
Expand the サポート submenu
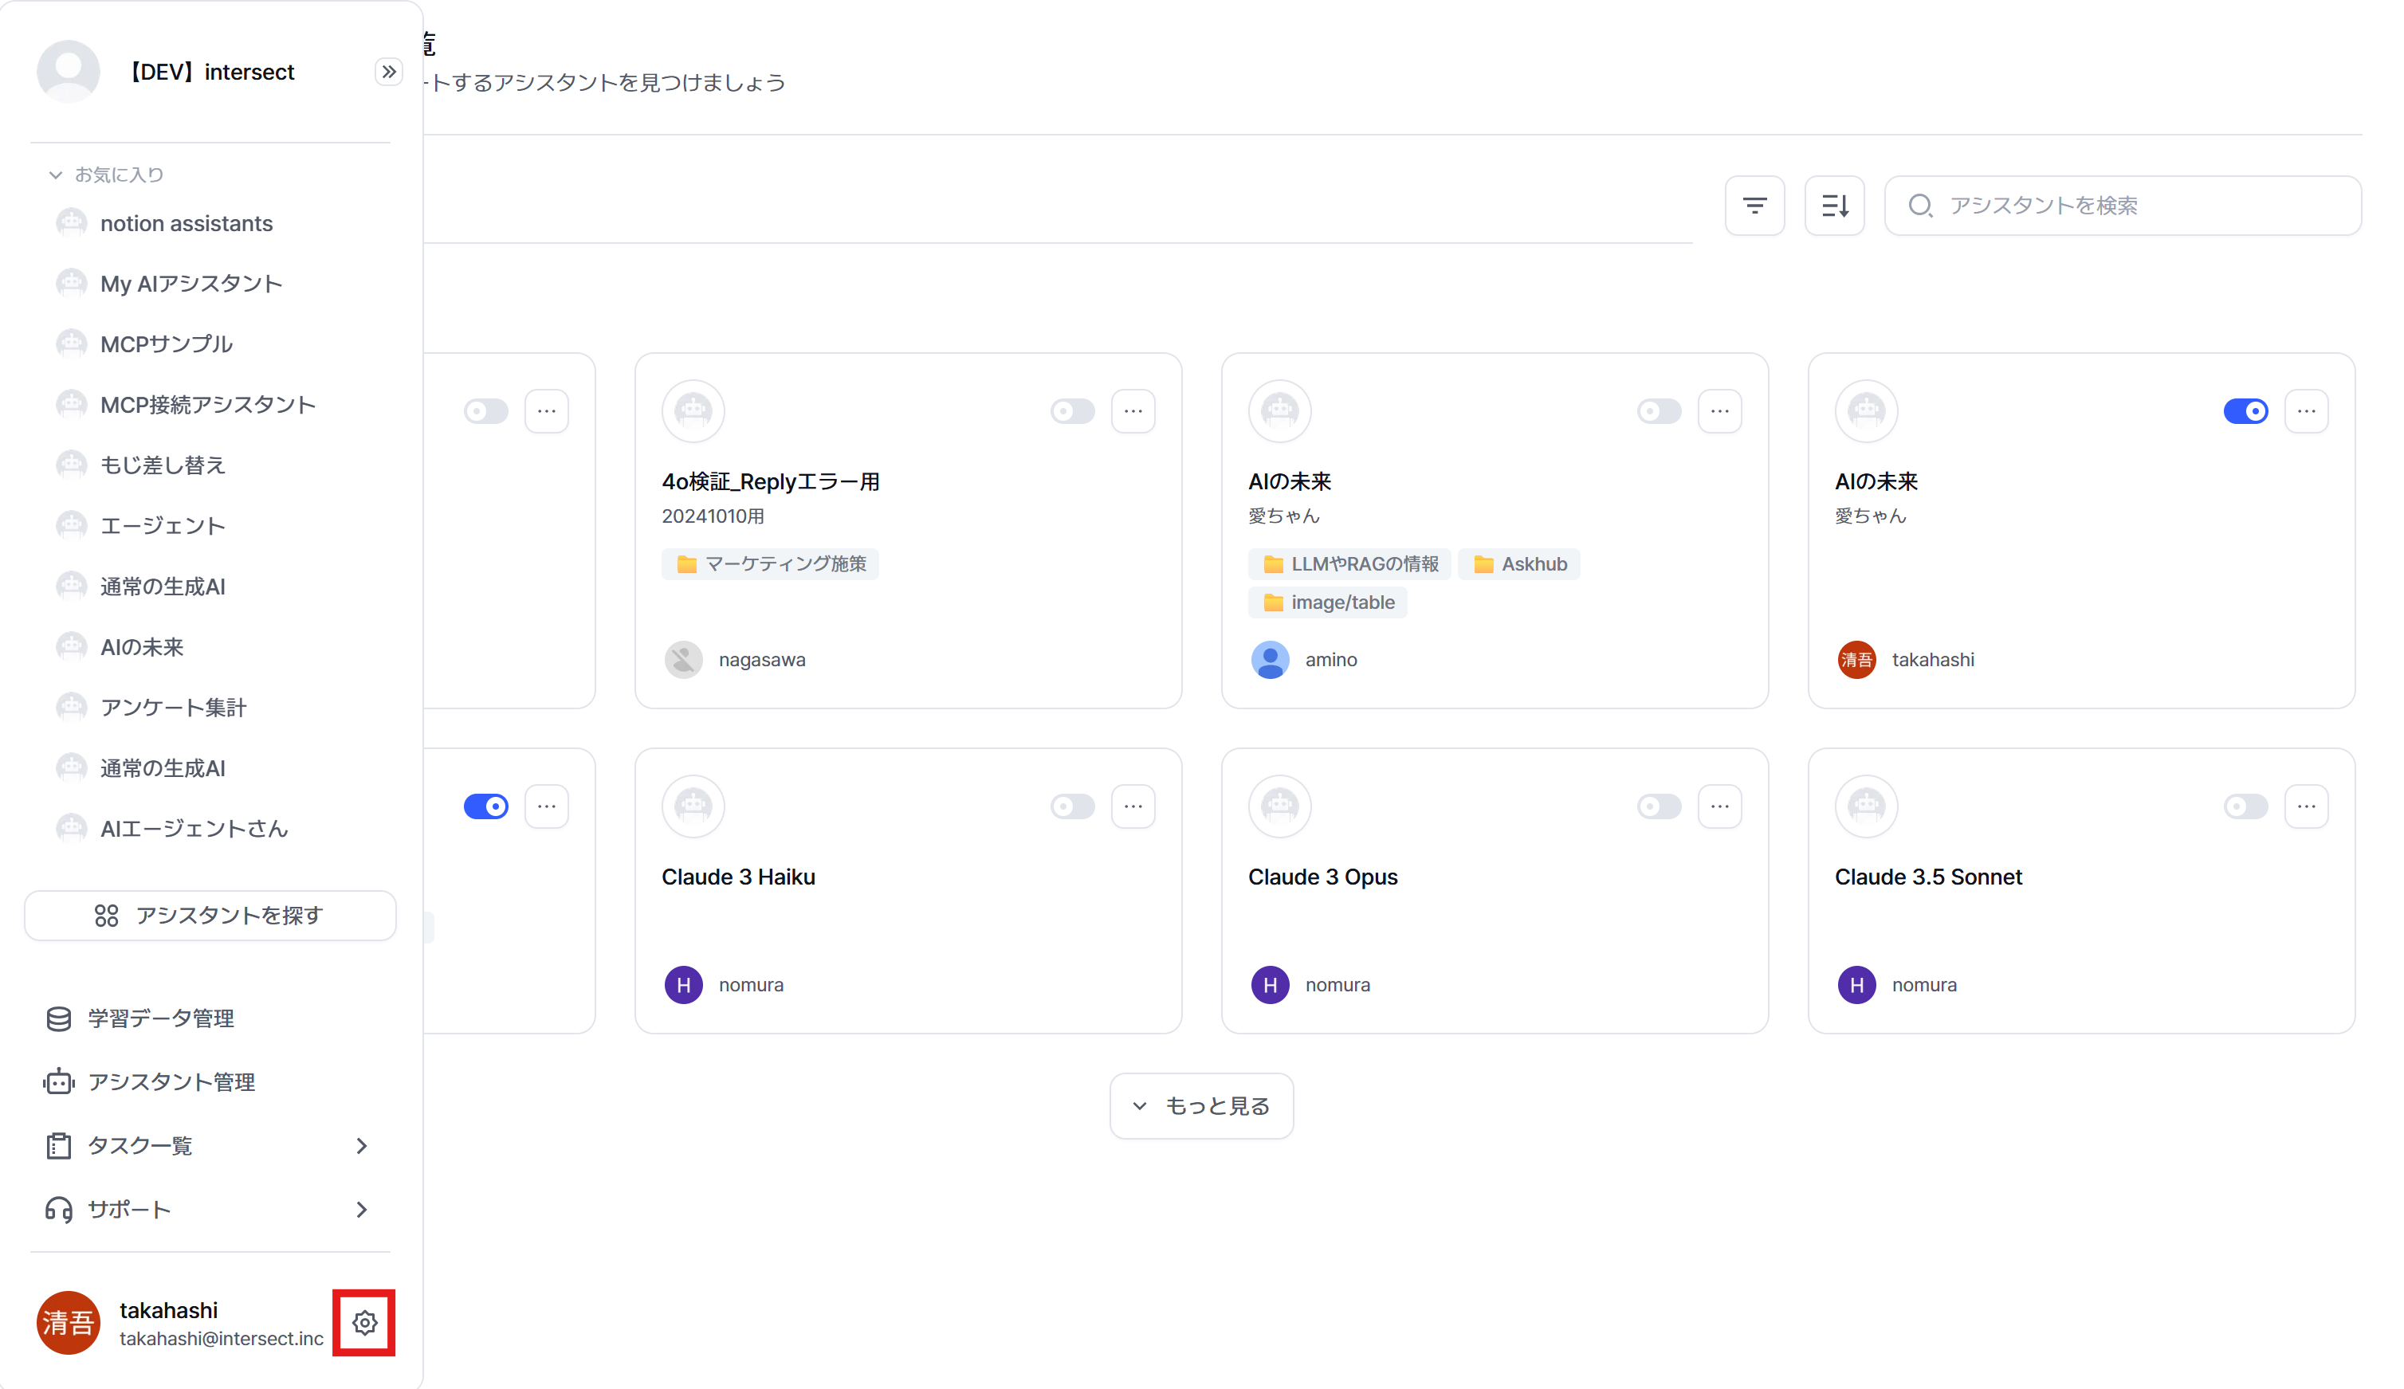point(360,1209)
